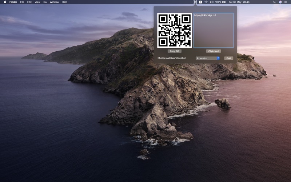Click into the URL text field

(214, 31)
